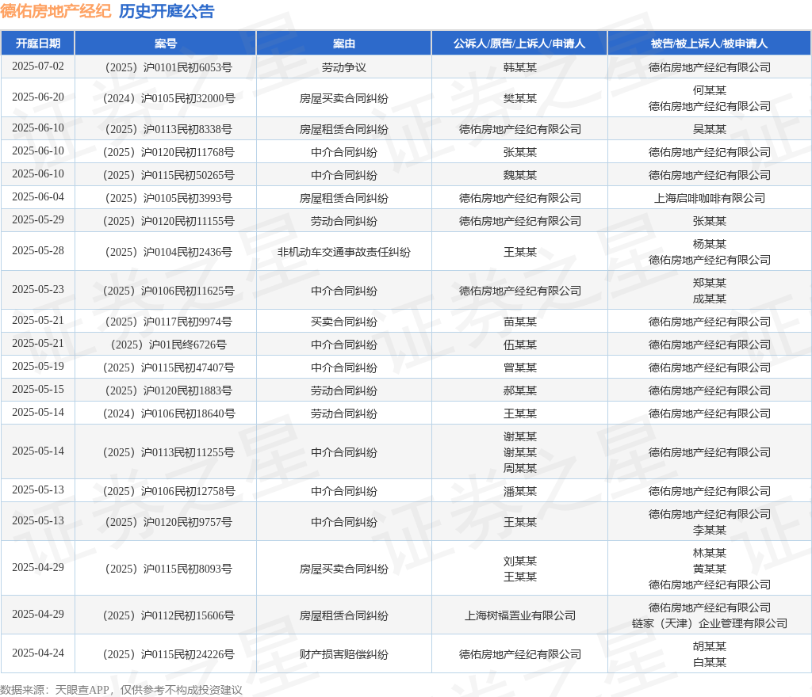Click the 非机动车交通事故责任纠纷 cell
812x697 pixels.
coord(344,253)
